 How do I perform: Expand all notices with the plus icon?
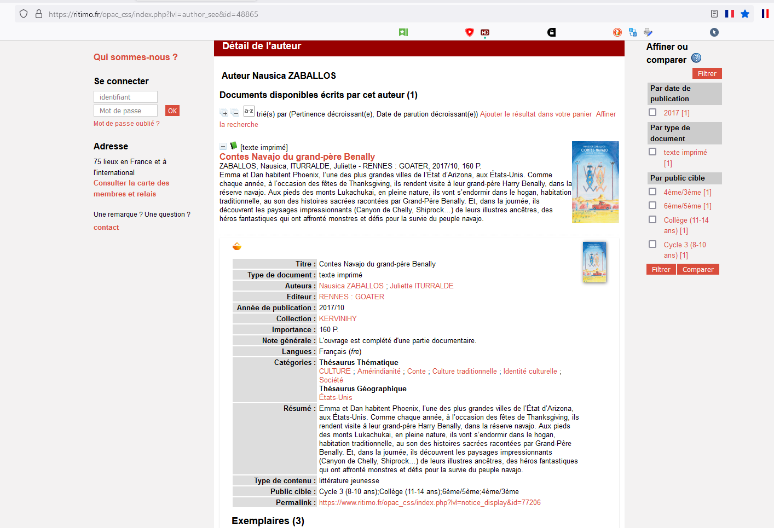(x=224, y=113)
